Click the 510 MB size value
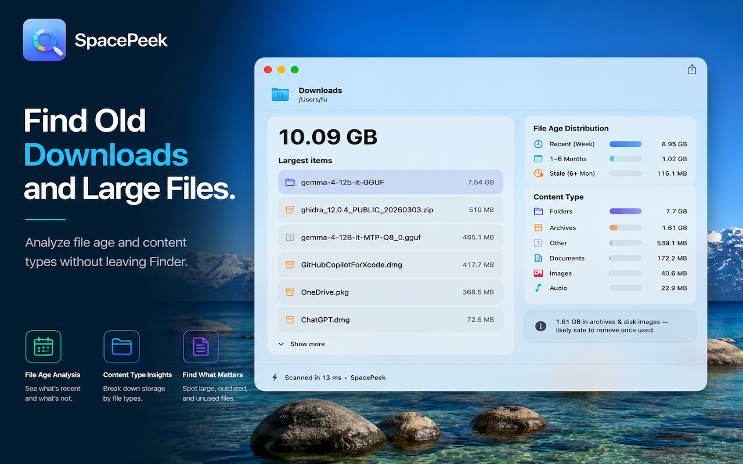 pyautogui.click(x=482, y=210)
